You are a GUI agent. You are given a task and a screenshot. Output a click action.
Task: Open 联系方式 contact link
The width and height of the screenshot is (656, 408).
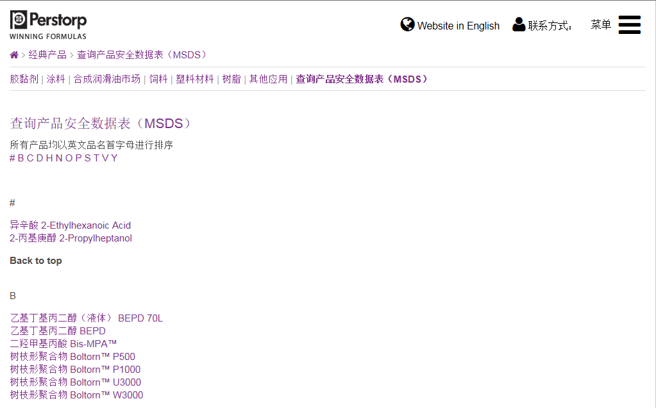tap(550, 26)
